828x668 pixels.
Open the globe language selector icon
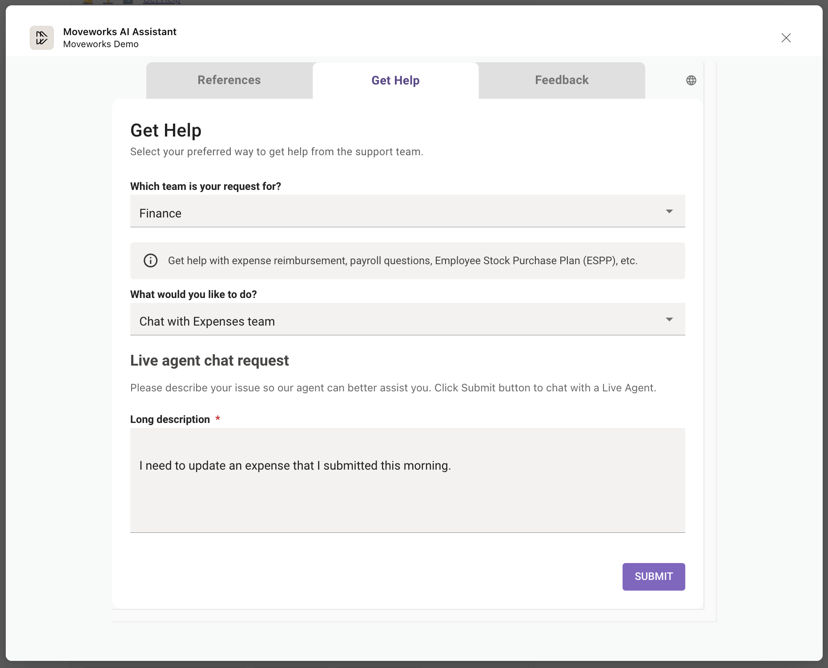pos(691,80)
